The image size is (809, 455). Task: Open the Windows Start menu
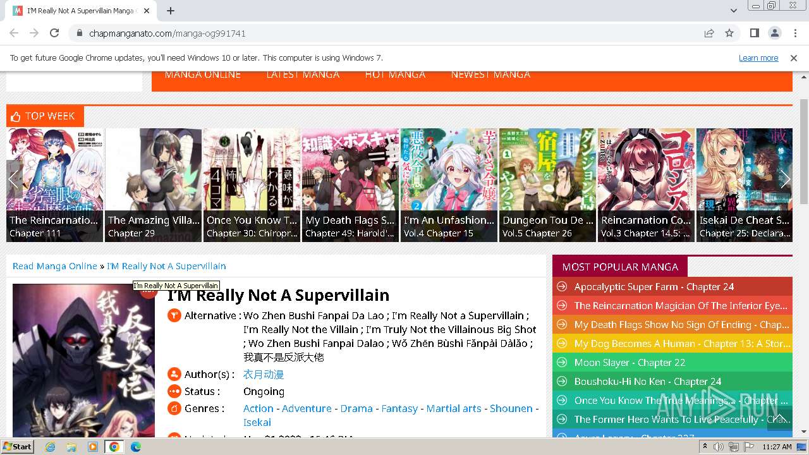pos(17,447)
